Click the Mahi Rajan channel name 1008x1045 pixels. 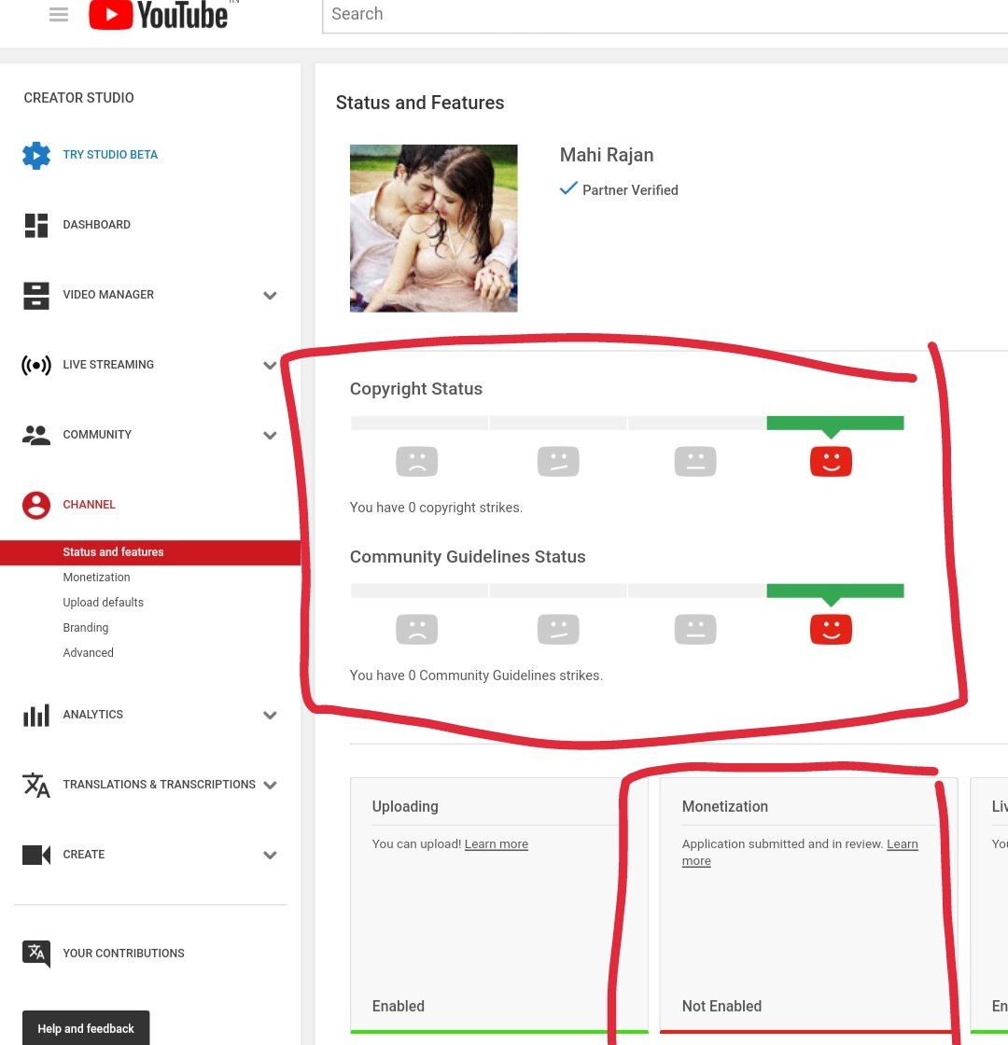click(x=607, y=155)
